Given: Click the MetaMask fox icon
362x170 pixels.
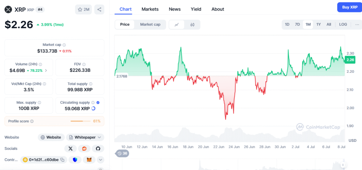Looking at the screenshot, I should click(x=88, y=160).
